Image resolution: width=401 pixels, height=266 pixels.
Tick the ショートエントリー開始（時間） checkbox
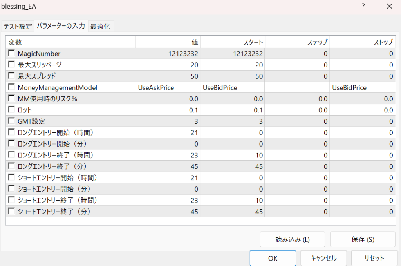click(x=11, y=177)
